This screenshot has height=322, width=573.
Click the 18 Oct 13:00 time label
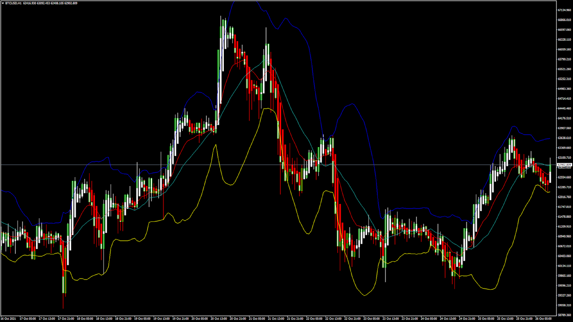[104, 319]
